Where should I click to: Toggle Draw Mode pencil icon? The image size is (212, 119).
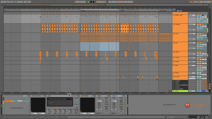[x=190, y=2]
